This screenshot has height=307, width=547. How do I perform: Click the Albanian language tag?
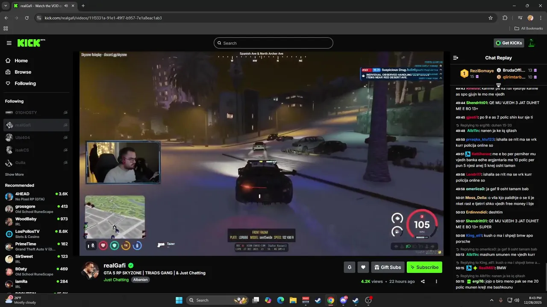point(140,280)
